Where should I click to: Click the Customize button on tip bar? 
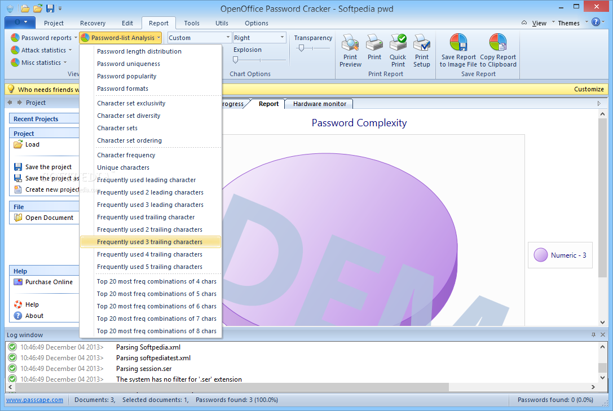pos(589,89)
